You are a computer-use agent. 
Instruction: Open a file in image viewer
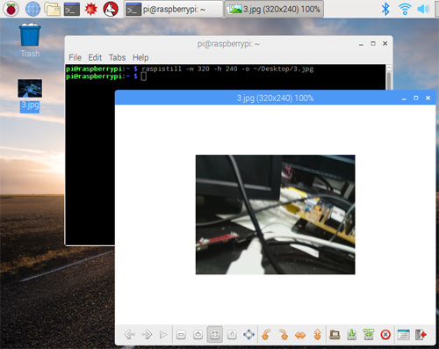coord(335,334)
